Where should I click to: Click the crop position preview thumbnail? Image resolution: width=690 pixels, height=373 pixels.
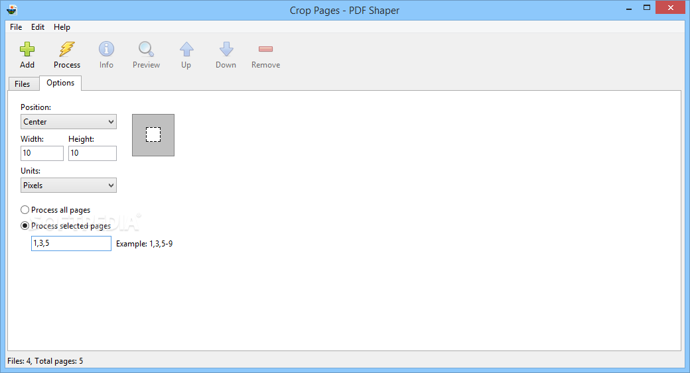[x=153, y=135]
